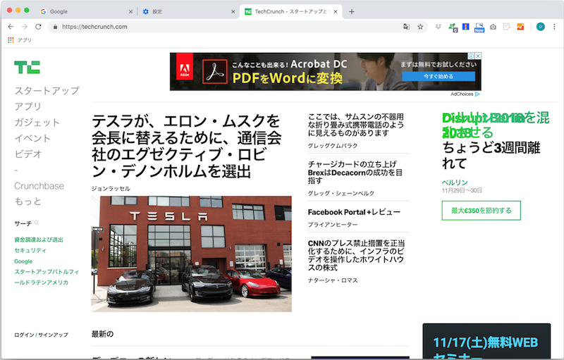Bookmark this page with the star icon
Screen dimensions: 564x360
tap(420, 27)
